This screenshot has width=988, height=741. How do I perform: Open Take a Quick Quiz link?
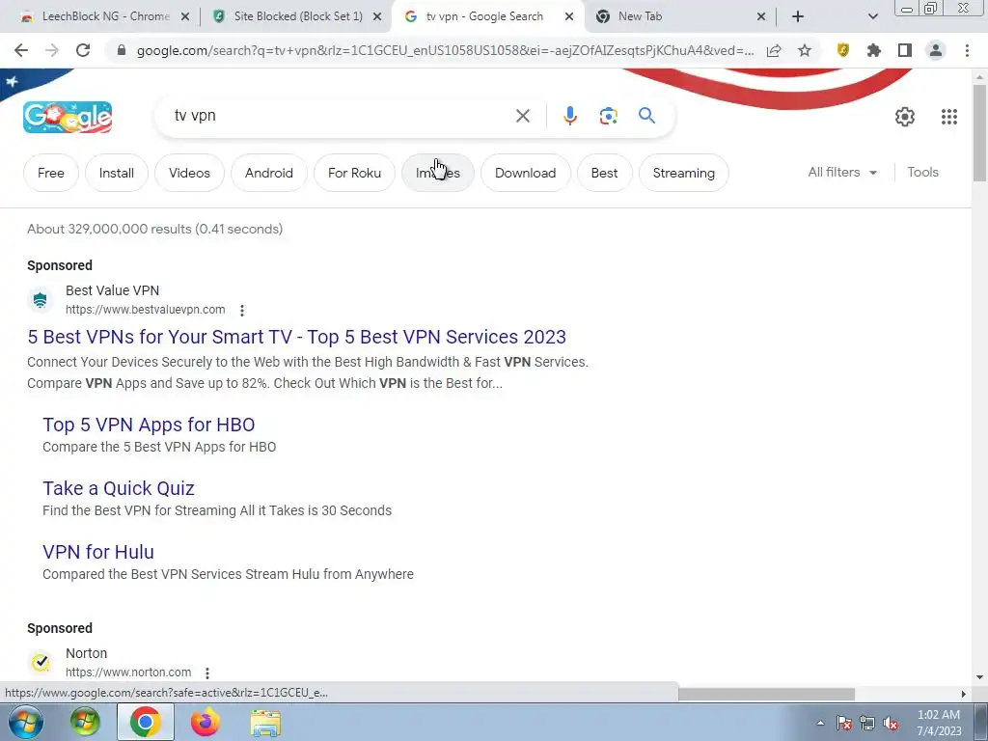[119, 488]
